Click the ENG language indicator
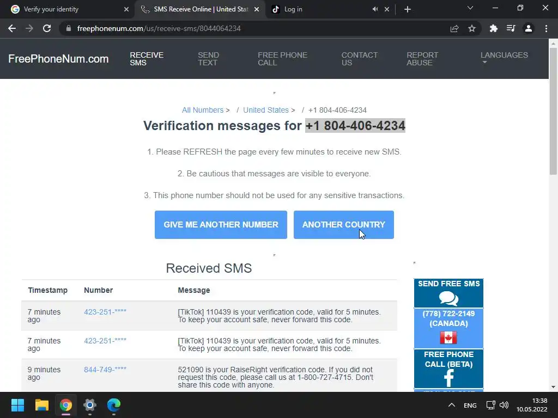558x418 pixels. click(470, 405)
